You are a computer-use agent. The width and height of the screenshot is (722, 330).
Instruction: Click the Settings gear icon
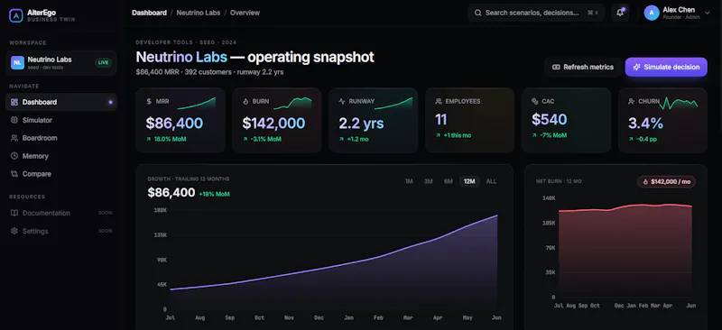pos(14,231)
